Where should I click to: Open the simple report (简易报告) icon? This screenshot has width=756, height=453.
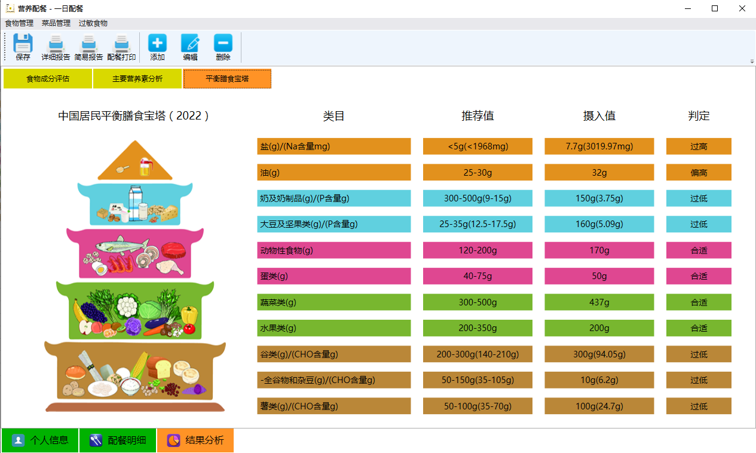pos(88,44)
